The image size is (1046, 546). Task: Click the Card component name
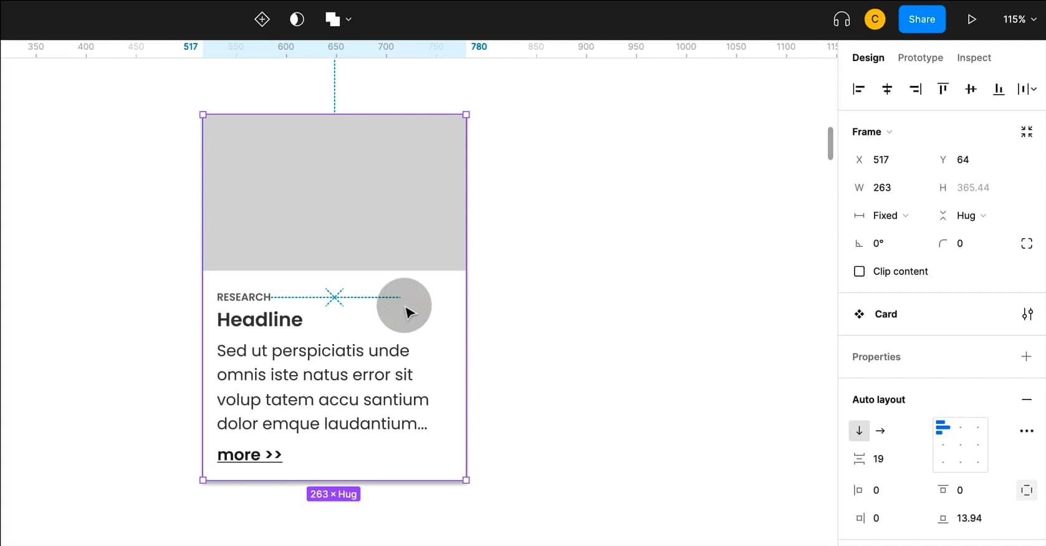885,314
